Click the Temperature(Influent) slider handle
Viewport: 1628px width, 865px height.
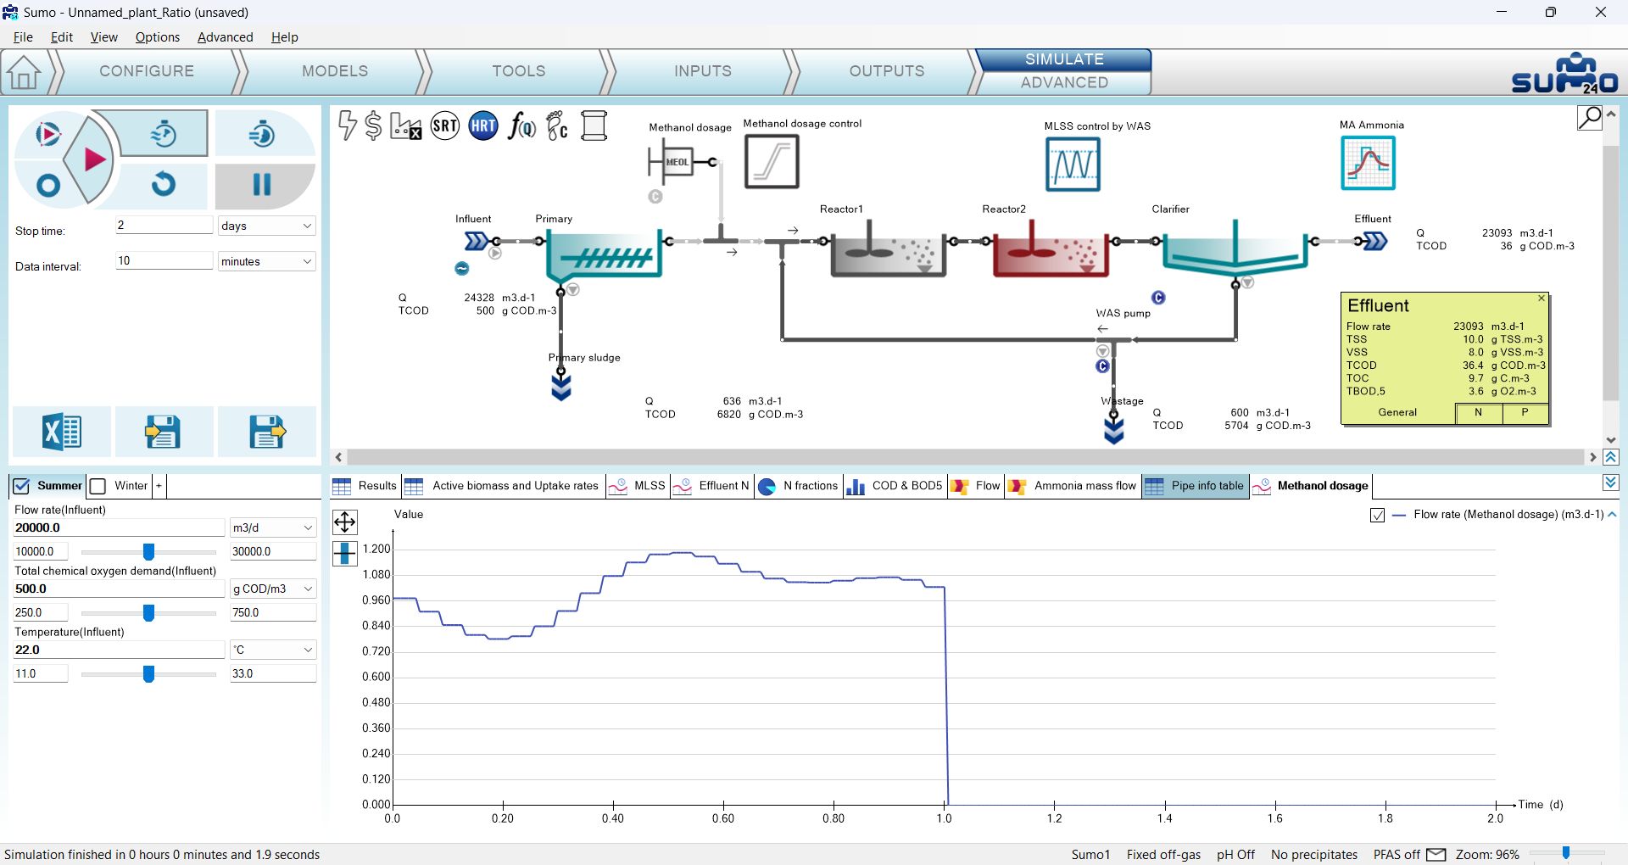pyautogui.click(x=148, y=673)
